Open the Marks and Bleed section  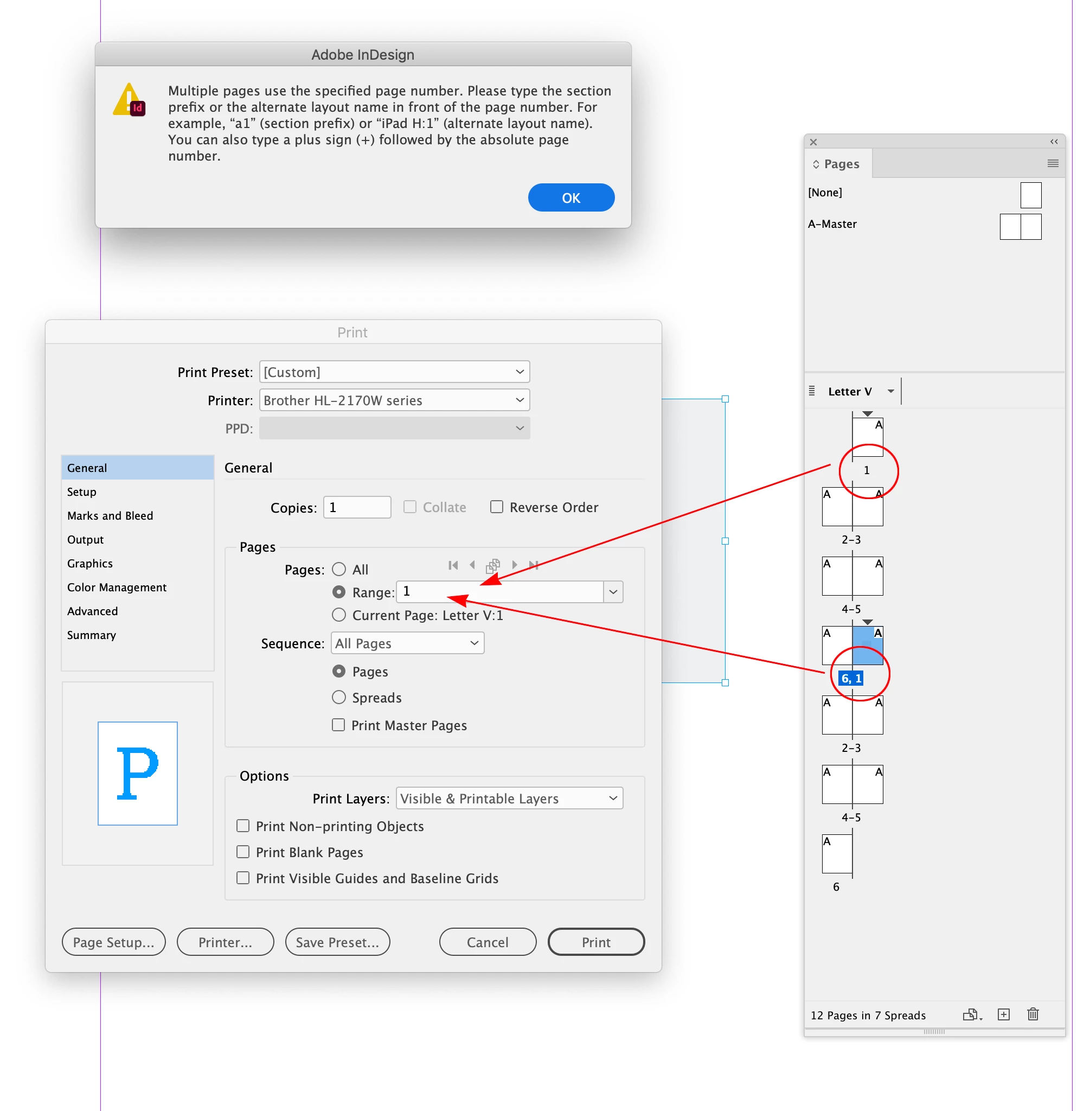(110, 516)
